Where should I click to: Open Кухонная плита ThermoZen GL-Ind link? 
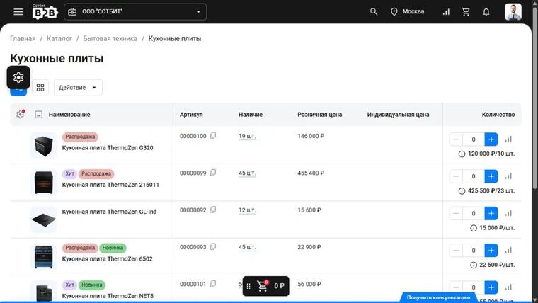click(109, 212)
